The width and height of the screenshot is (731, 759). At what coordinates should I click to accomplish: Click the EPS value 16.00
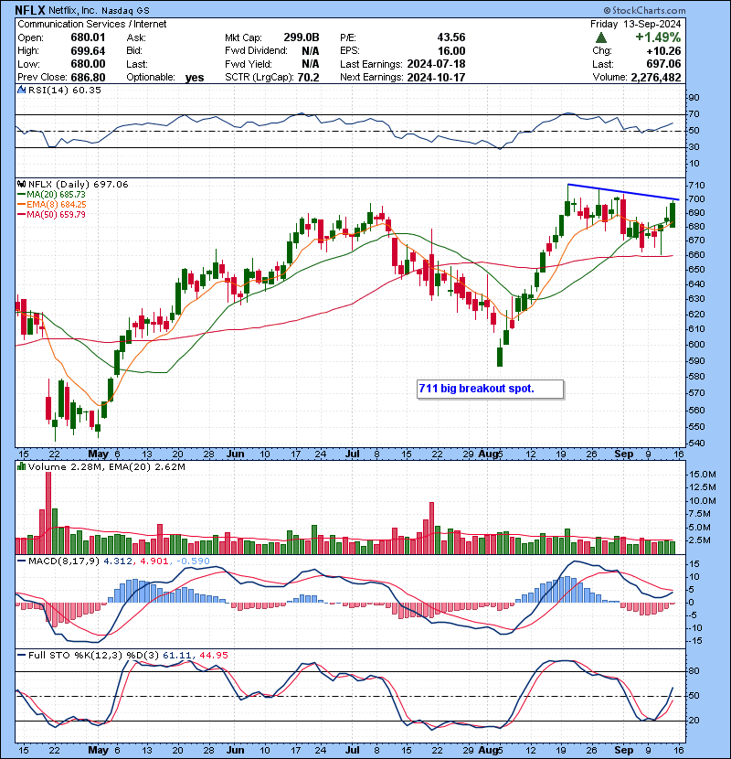coord(450,51)
